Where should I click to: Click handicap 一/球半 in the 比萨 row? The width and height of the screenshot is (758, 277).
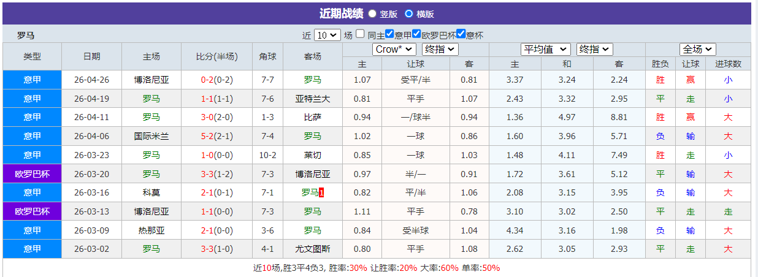415,117
